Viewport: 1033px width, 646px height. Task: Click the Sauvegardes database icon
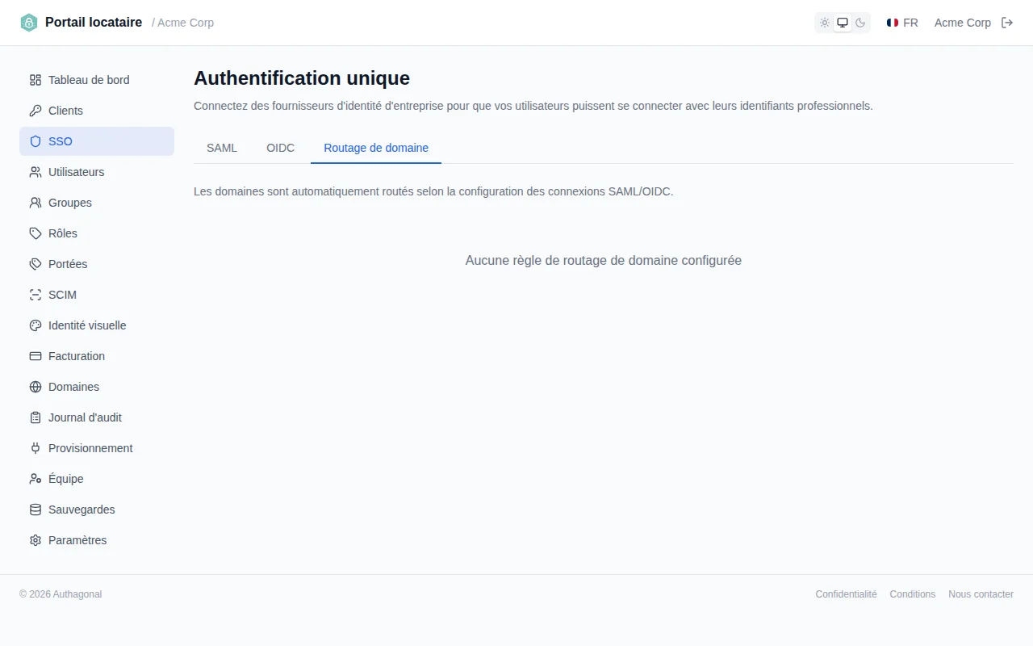(36, 510)
